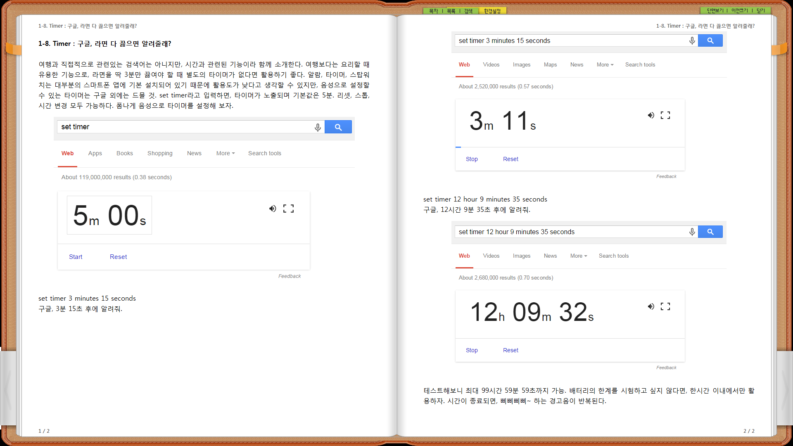Click the microphone icon in the 'set timer' search box
The height and width of the screenshot is (446, 793).
tap(318, 127)
